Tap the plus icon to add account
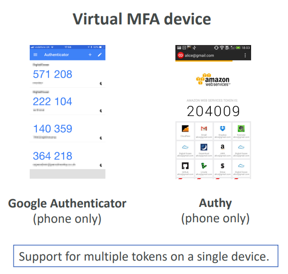This screenshot has height=274, width=288. [x=90, y=55]
